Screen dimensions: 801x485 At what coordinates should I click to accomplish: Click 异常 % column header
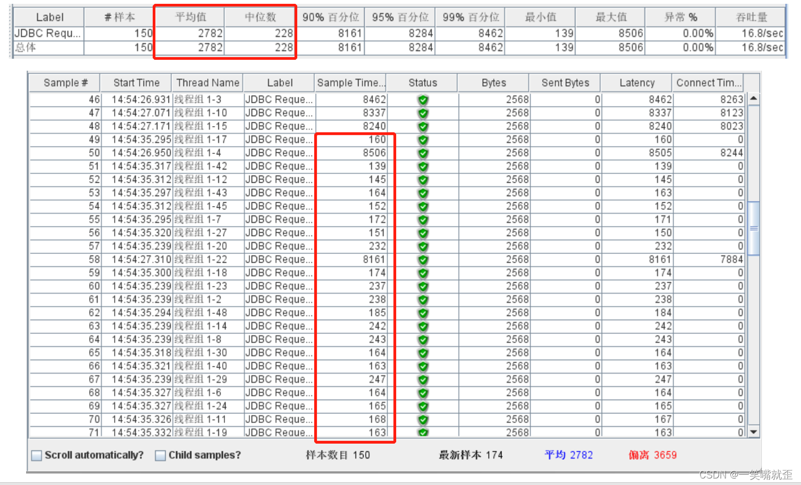(x=681, y=17)
